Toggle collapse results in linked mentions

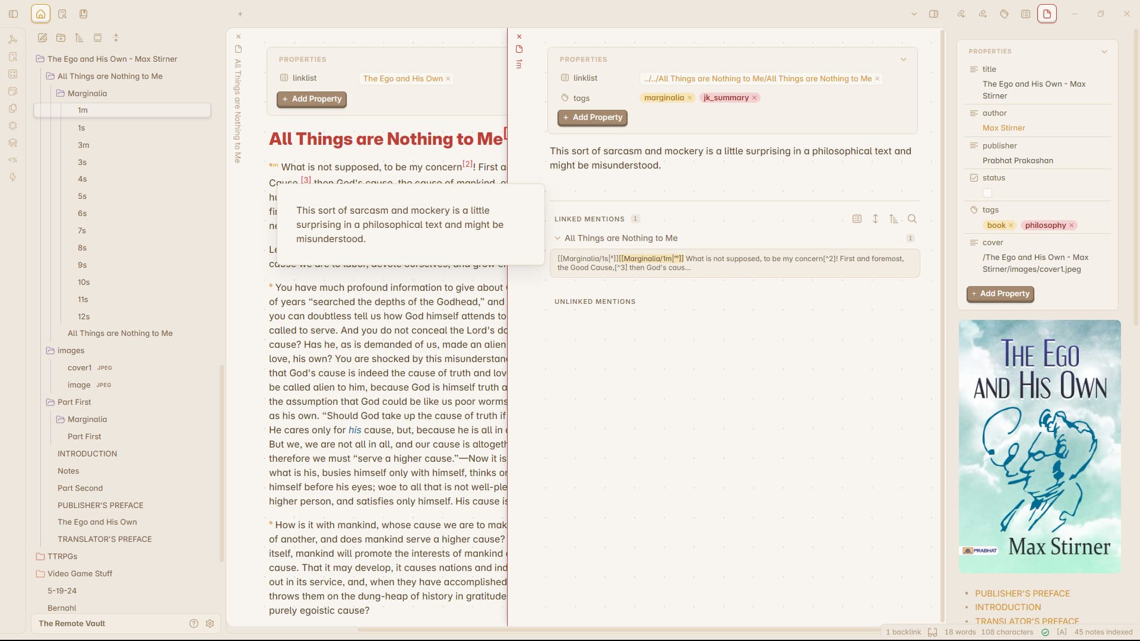(x=857, y=219)
